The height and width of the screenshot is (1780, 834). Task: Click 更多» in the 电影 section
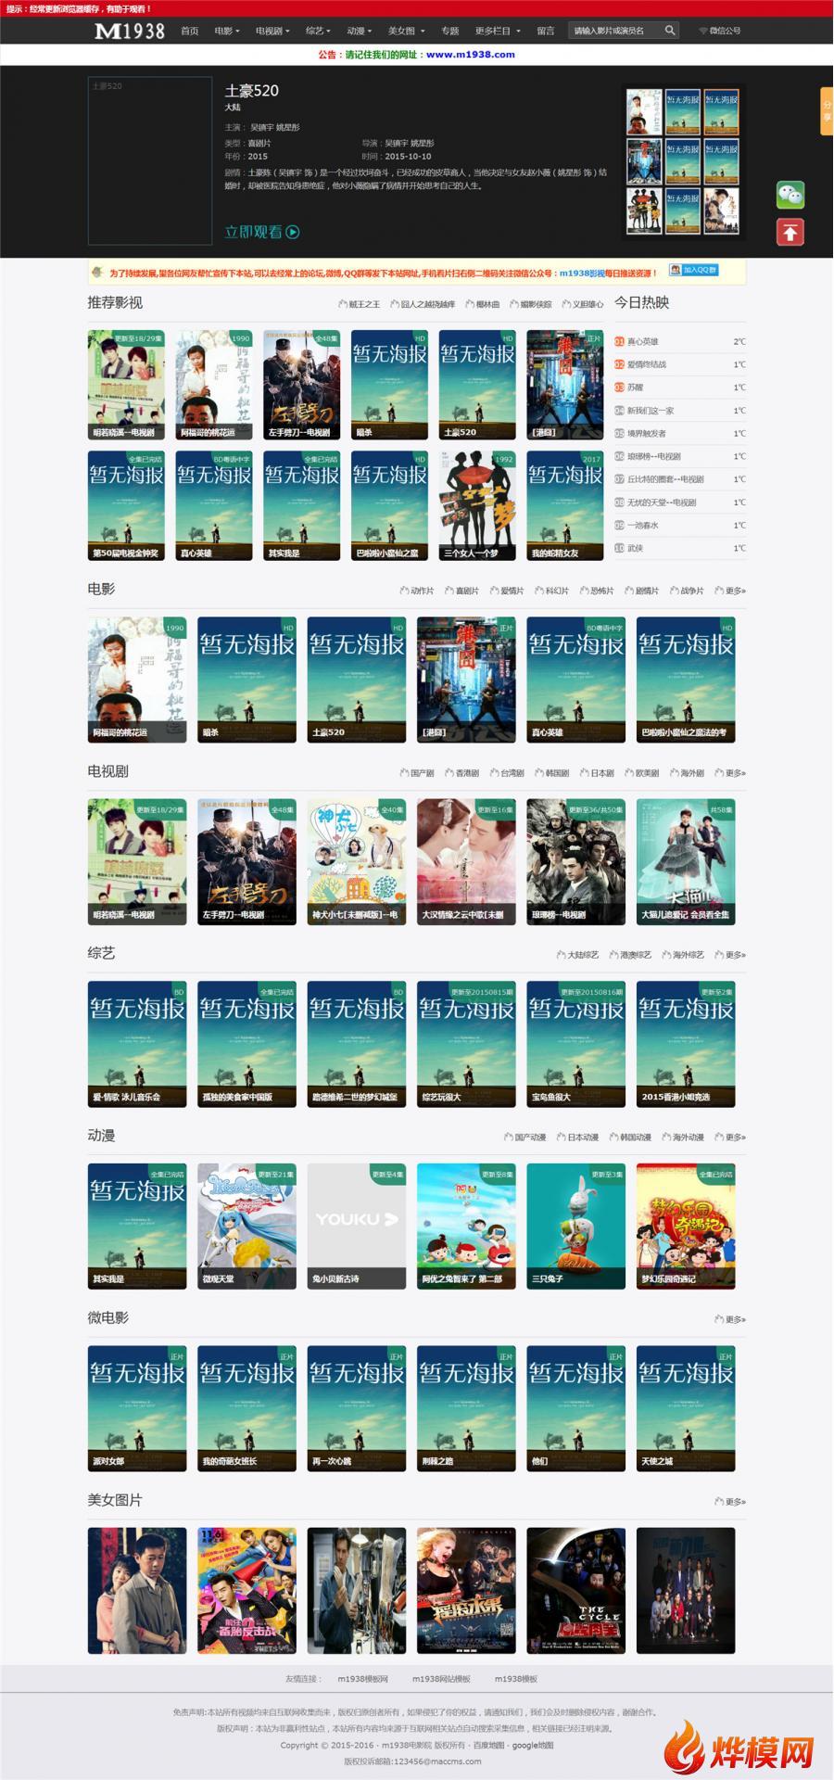(735, 591)
